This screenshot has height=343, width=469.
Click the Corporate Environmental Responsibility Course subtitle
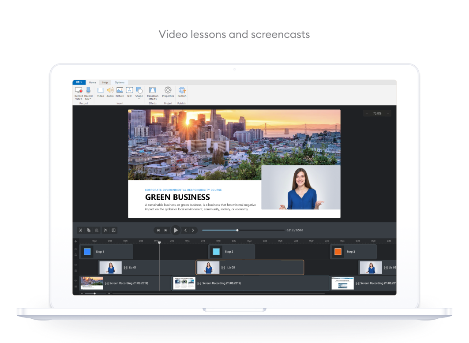tap(184, 190)
